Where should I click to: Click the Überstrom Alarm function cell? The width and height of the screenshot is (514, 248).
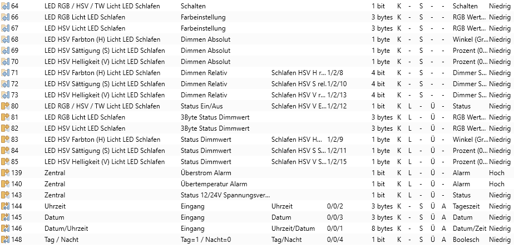206,173
